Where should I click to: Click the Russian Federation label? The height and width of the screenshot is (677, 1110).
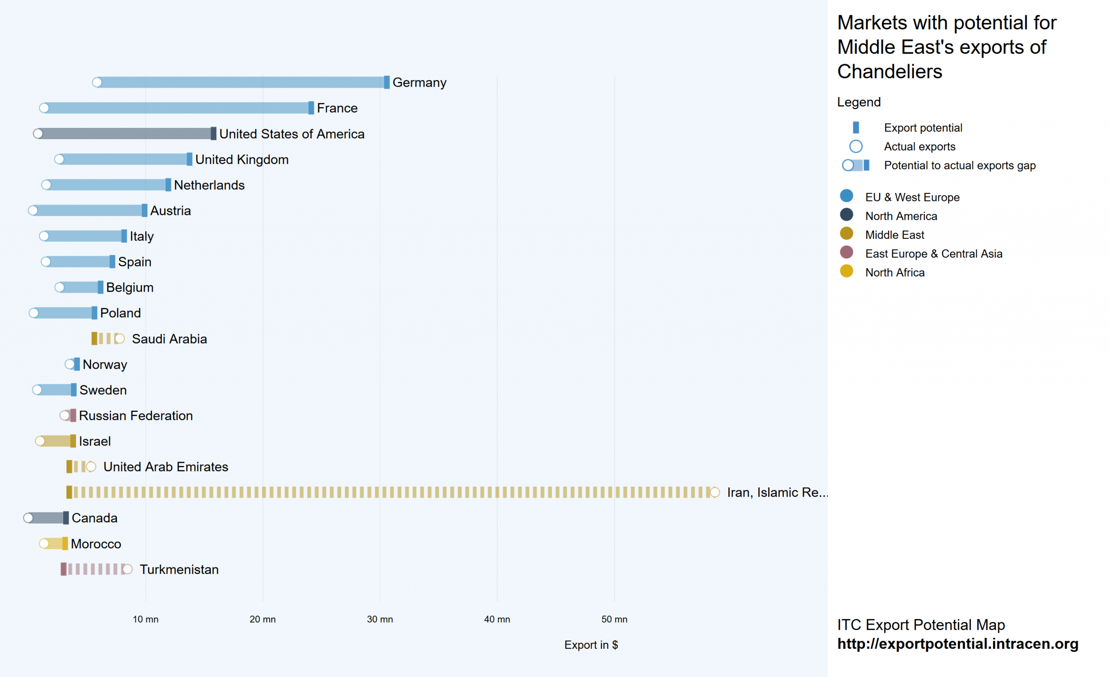(136, 416)
